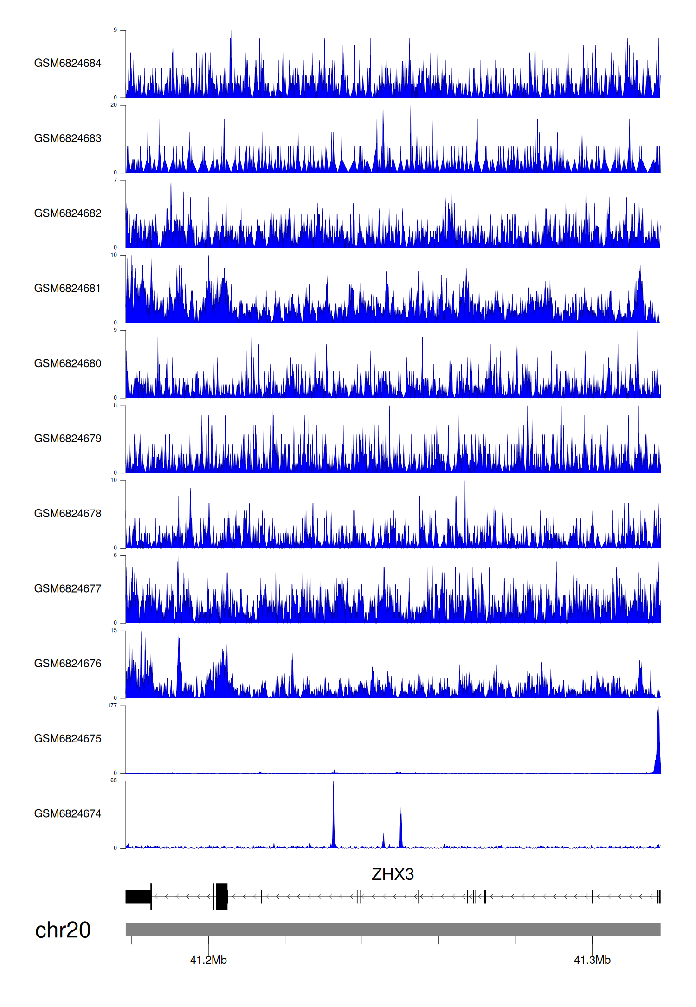Select the GSM6824681 track label

coord(68,288)
